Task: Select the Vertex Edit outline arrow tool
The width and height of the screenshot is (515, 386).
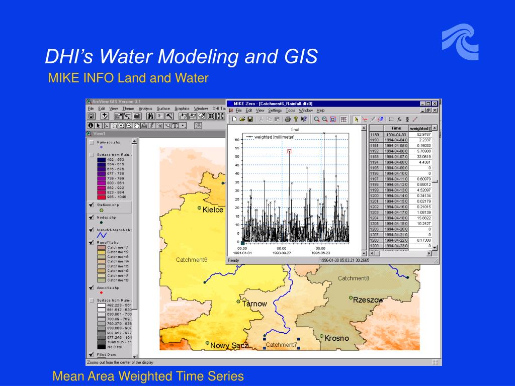Action: pyautogui.click(x=106, y=125)
